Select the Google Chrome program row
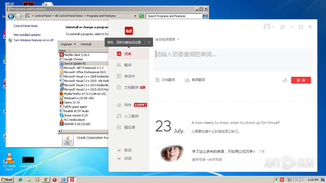 (84, 59)
